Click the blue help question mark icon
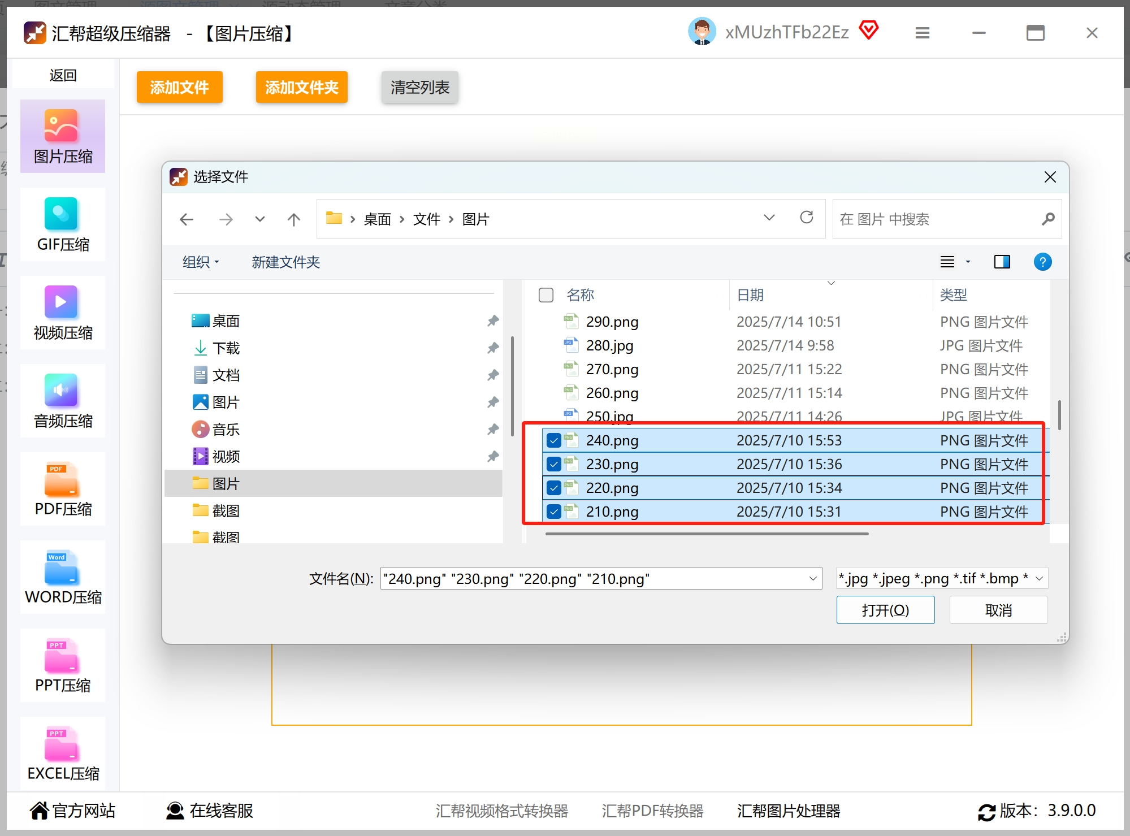This screenshot has height=836, width=1130. pyautogui.click(x=1042, y=262)
